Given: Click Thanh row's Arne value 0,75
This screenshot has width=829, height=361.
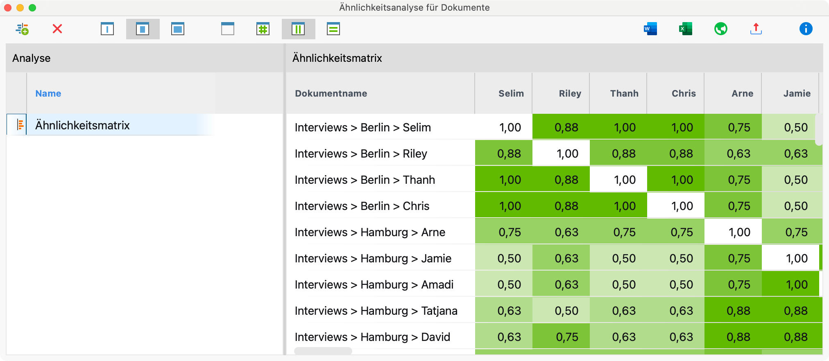Looking at the screenshot, I should [x=733, y=179].
